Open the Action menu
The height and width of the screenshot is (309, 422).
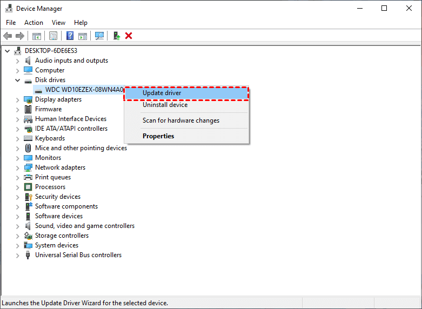[34, 23]
